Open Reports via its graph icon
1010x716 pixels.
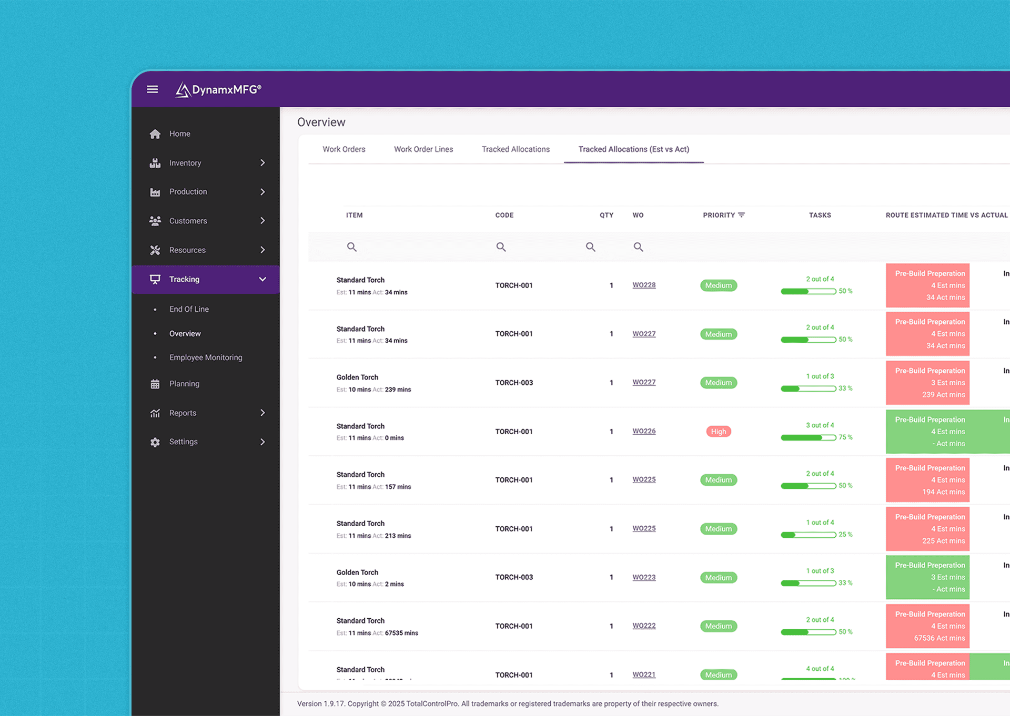click(x=155, y=413)
